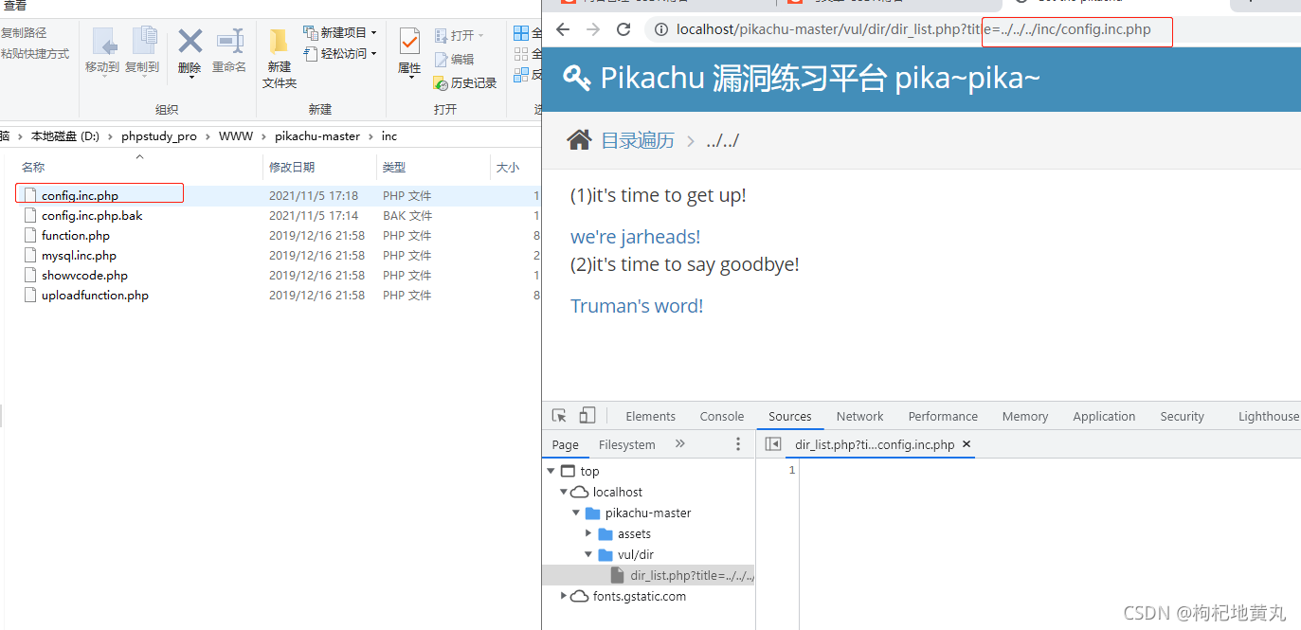Click pikachu-master in the address breadcrumb
The height and width of the screenshot is (630, 1301).
[x=317, y=136]
